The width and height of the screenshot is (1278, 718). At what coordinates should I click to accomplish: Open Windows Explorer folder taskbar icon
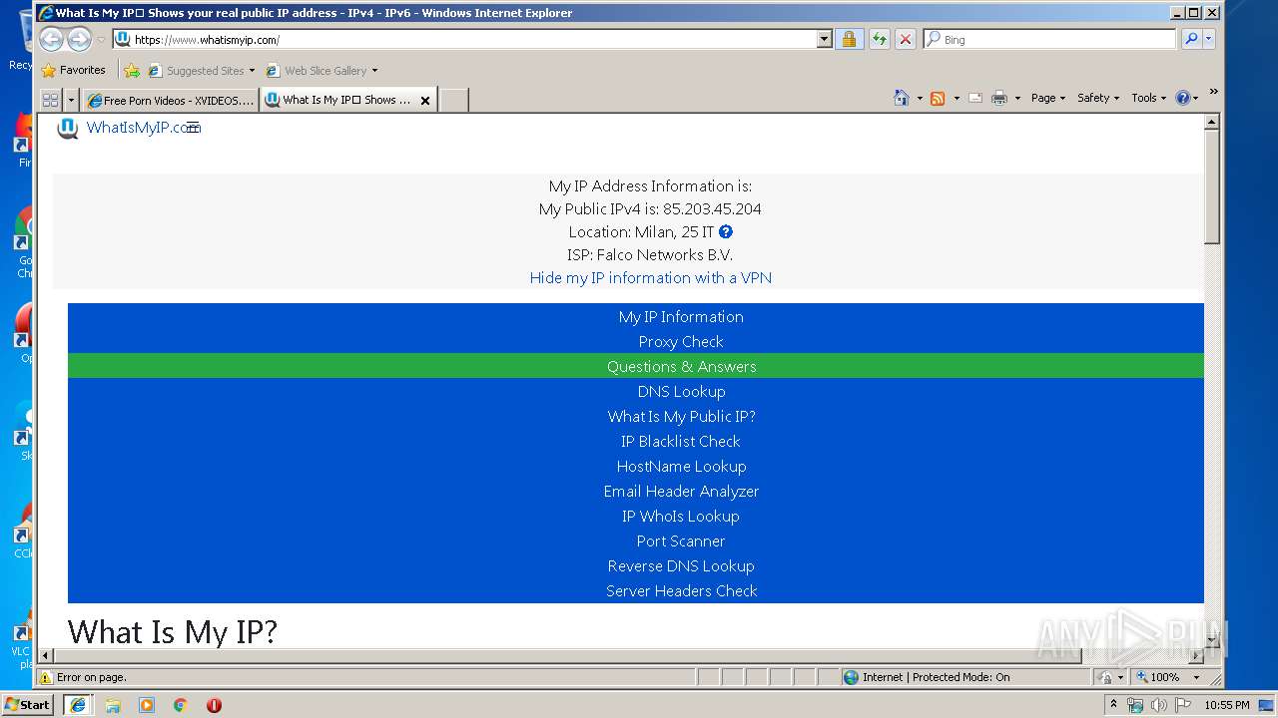pyautogui.click(x=113, y=705)
